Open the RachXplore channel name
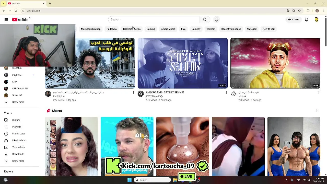Screen dimensions: 327x184 (59, 96)
